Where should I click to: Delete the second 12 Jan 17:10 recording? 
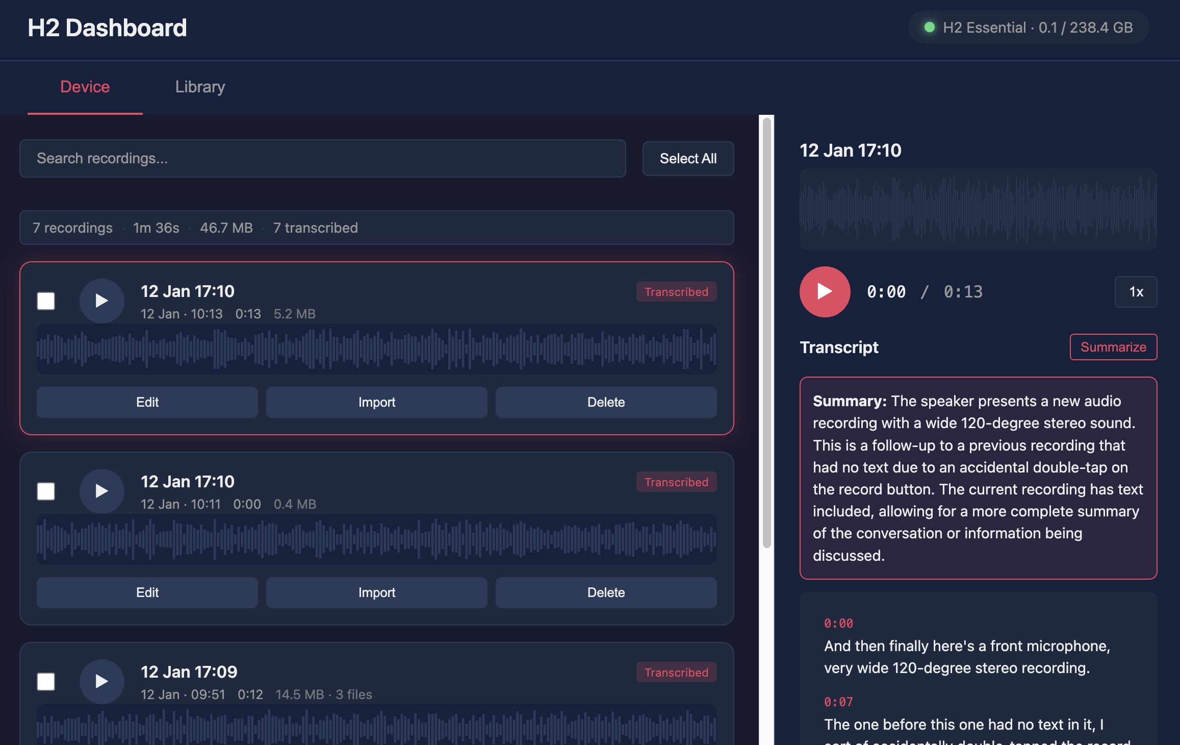(x=606, y=592)
